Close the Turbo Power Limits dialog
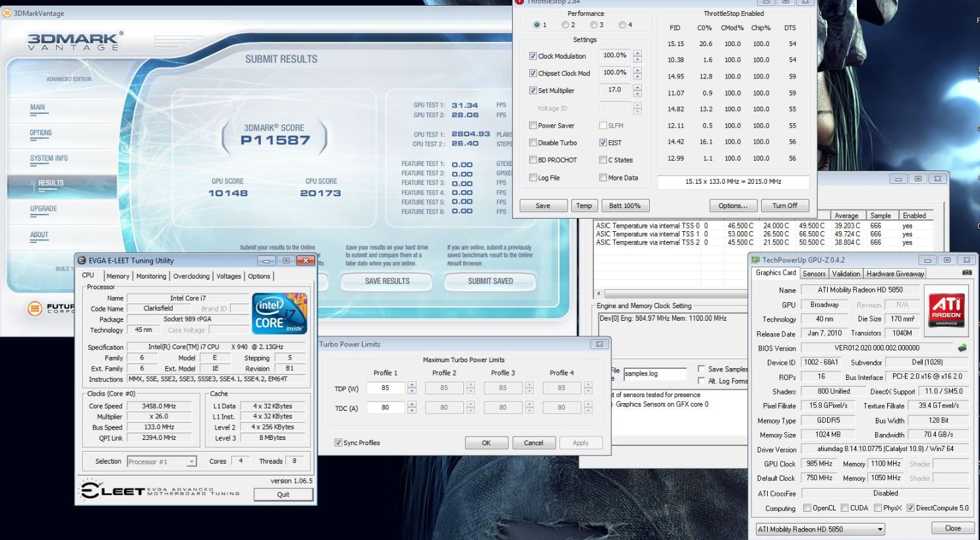 point(599,344)
